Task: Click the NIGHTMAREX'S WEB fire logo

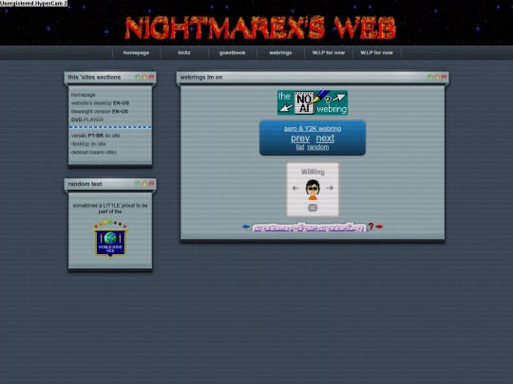Action: (x=260, y=27)
